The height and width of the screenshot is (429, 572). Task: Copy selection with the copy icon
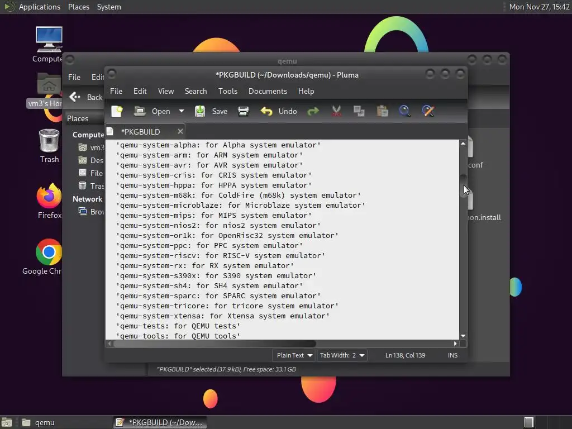click(x=359, y=111)
